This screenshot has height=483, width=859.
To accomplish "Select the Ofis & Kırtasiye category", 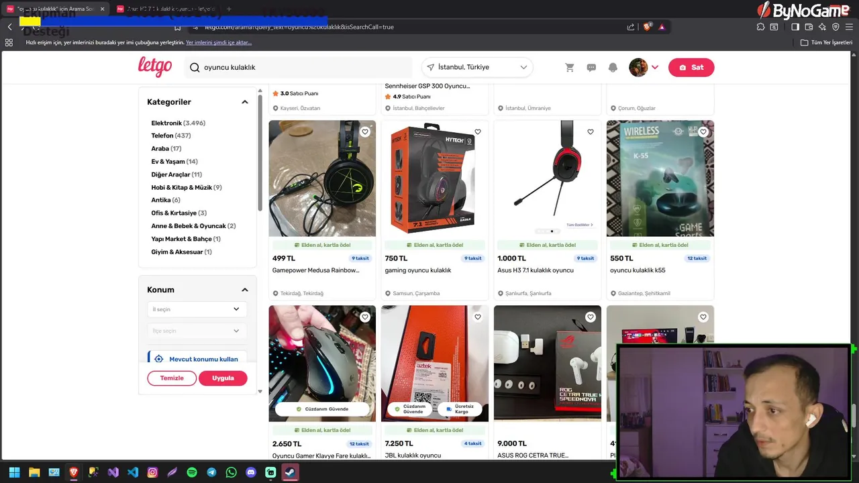I will click(x=179, y=213).
